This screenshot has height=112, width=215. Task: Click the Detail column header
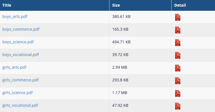(180, 5)
